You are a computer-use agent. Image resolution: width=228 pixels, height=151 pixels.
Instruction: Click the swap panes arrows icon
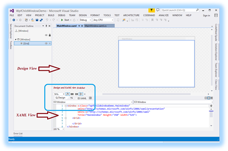72,98
